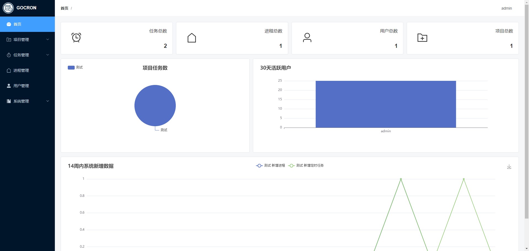The width and height of the screenshot is (529, 251).
Task: Click the 测试 label under the pie chart
Action: [164, 130]
